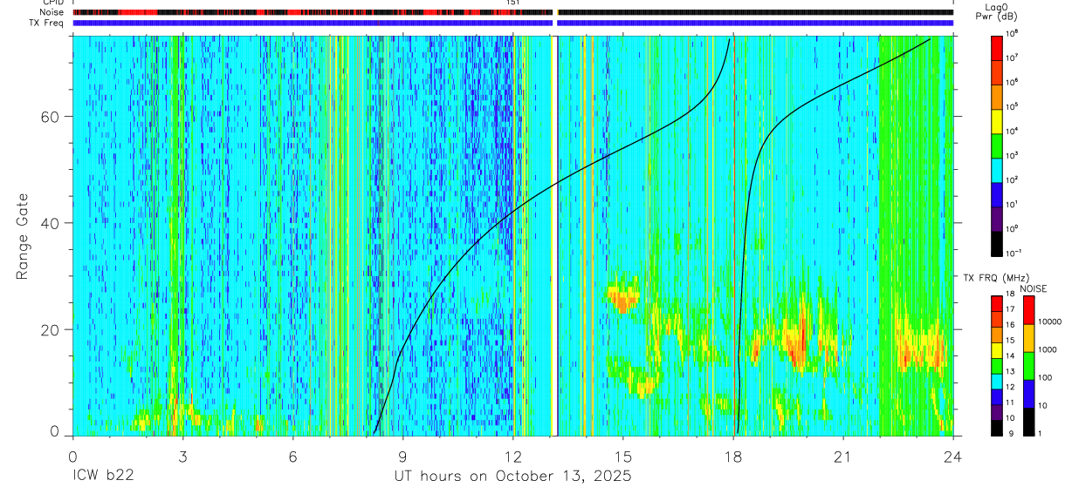
Task: Click y-axis tick label '40'
Action: [x=50, y=223]
